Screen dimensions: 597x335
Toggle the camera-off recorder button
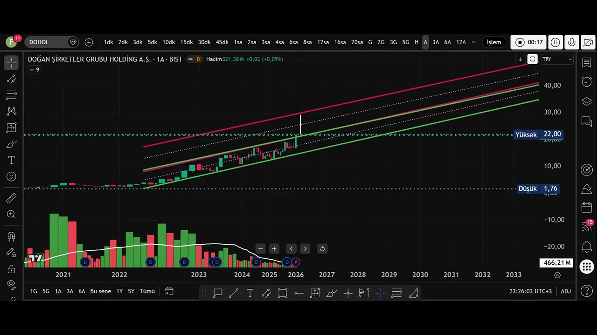588,42
